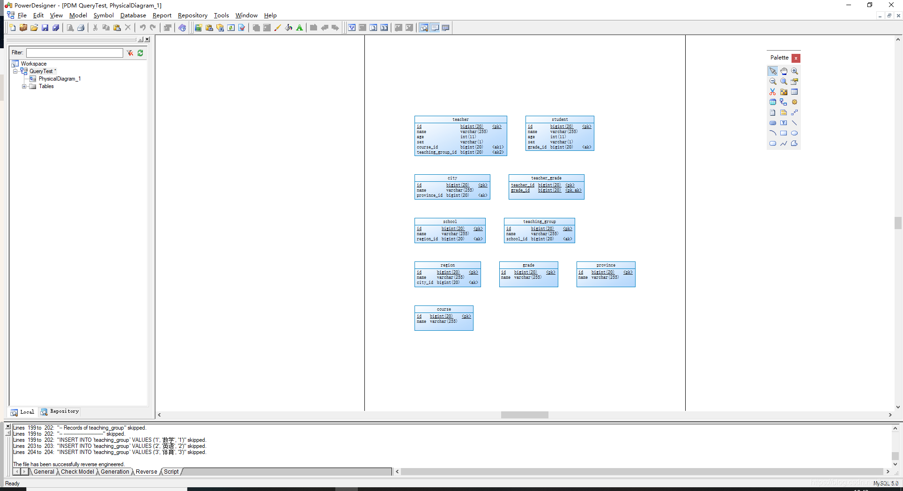The height and width of the screenshot is (491, 903).
Task: Select the Properties tool in the Palette
Action: click(794, 82)
